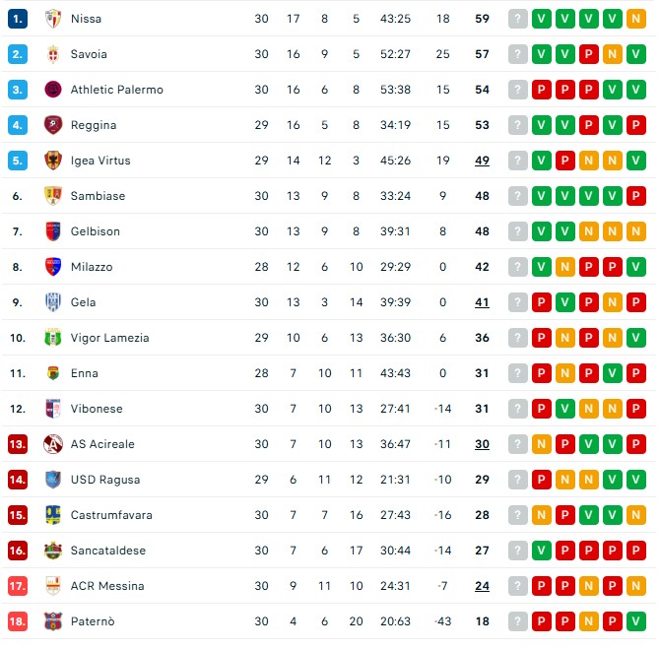Click the Reggina team crest icon

(x=53, y=125)
